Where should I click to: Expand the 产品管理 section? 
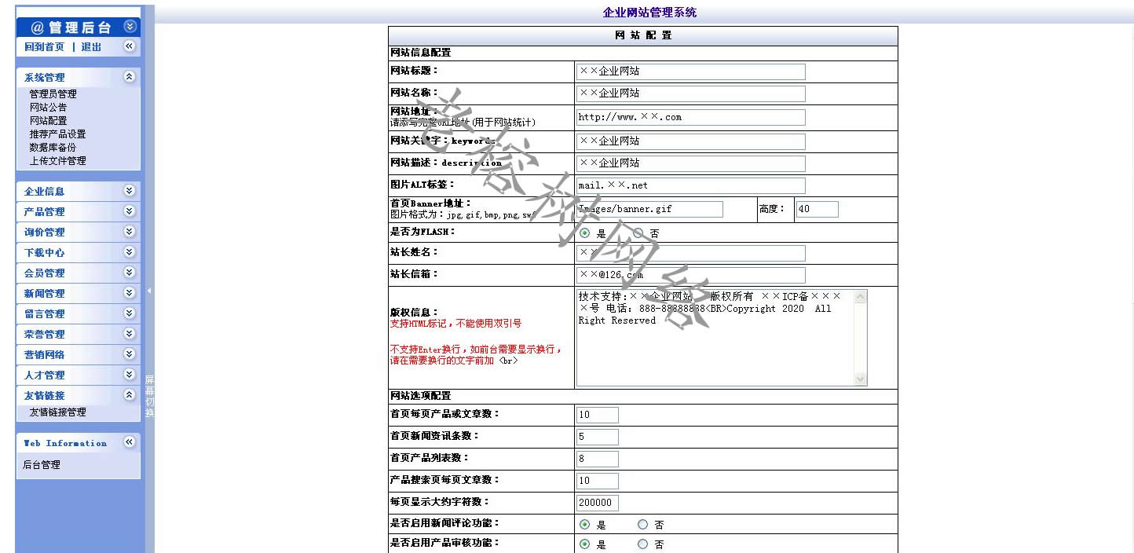(130, 211)
